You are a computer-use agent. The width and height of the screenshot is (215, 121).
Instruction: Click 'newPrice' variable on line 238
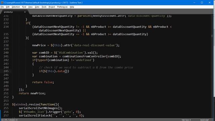39,45
